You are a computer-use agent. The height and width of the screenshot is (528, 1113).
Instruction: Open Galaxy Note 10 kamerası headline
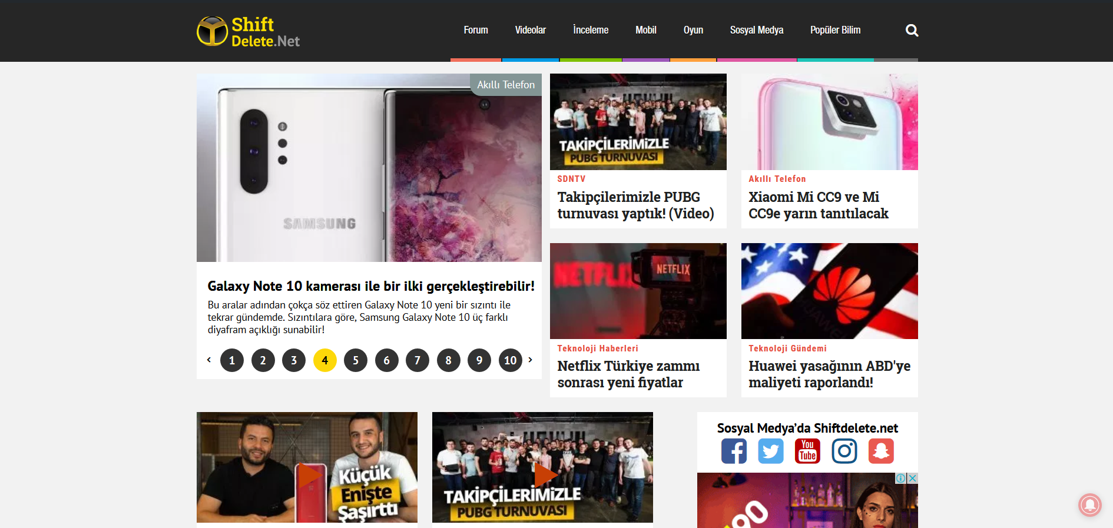371,286
